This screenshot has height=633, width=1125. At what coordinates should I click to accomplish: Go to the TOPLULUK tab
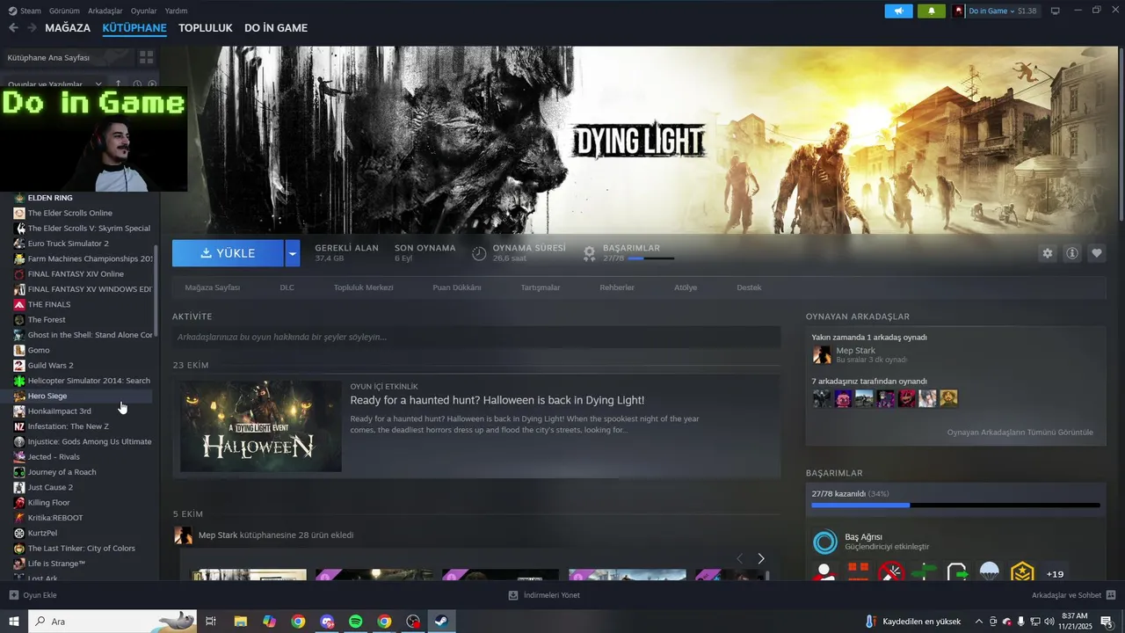pos(206,28)
